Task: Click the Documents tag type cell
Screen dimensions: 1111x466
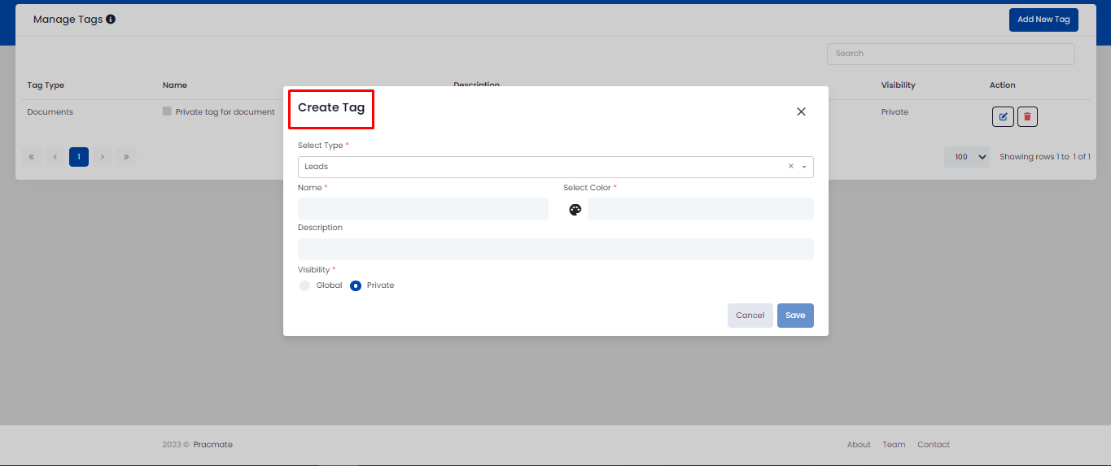Action: coord(50,112)
